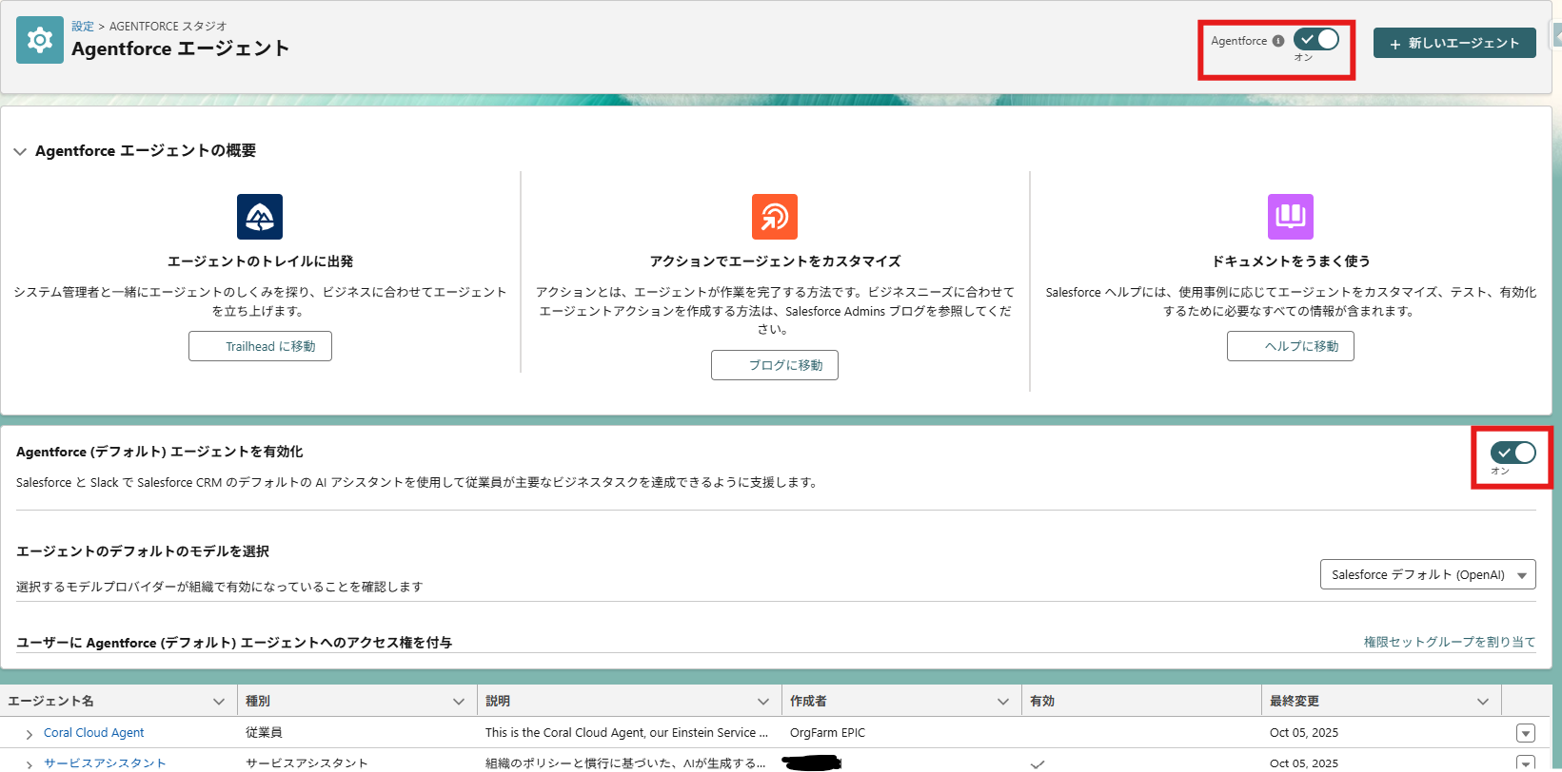Click the info icon next to Agentforce label
The image size is (1562, 772).
1278,41
